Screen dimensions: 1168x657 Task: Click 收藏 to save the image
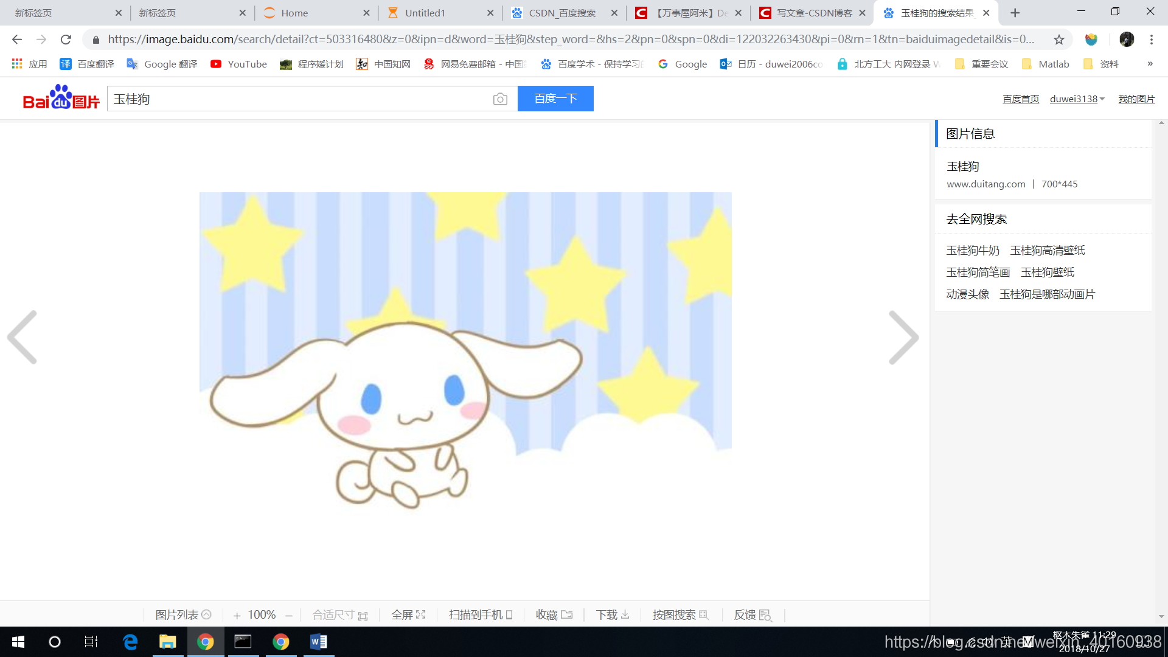tap(554, 615)
